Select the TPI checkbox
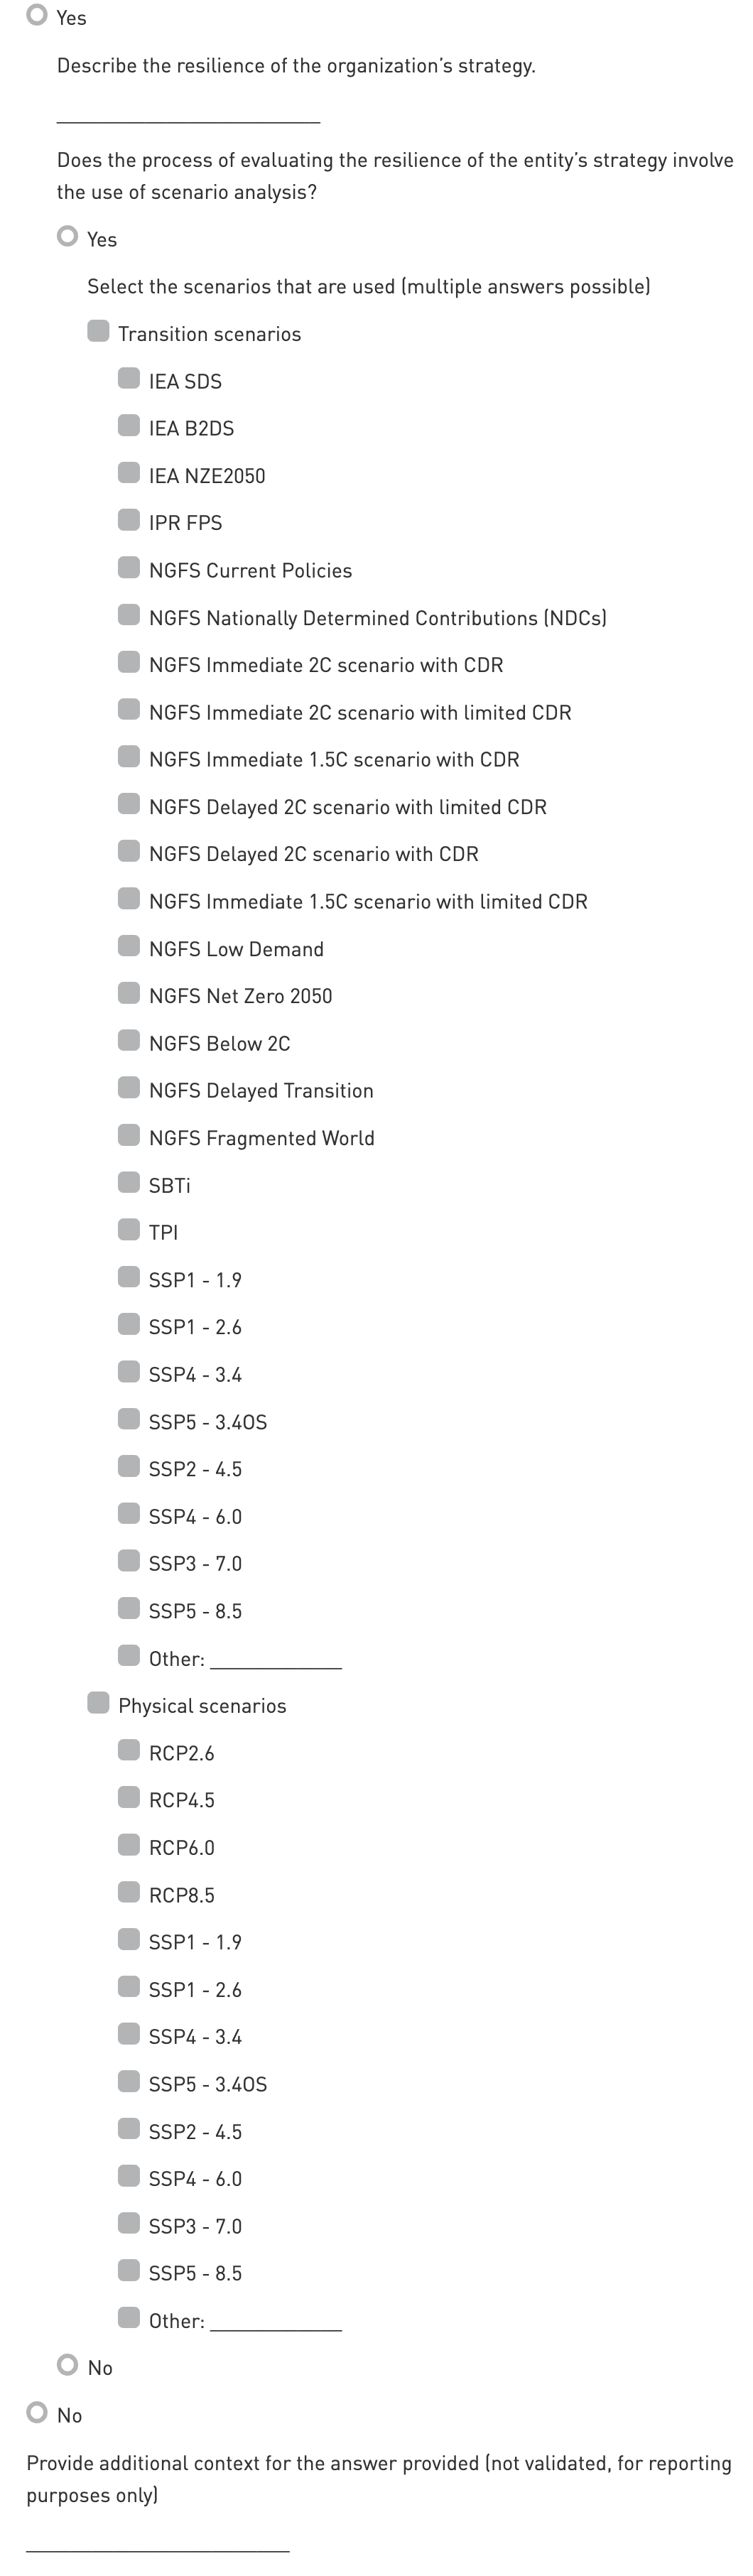 click(x=129, y=1230)
